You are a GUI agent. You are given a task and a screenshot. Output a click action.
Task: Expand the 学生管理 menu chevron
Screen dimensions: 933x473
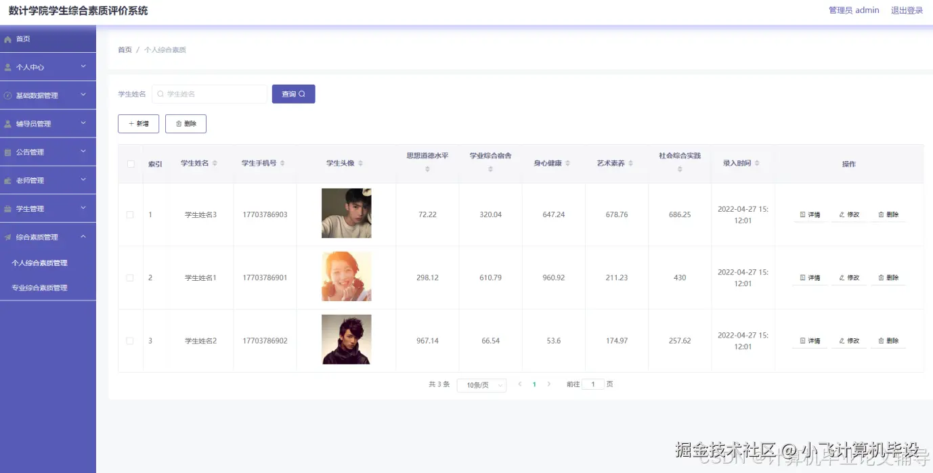tap(83, 208)
